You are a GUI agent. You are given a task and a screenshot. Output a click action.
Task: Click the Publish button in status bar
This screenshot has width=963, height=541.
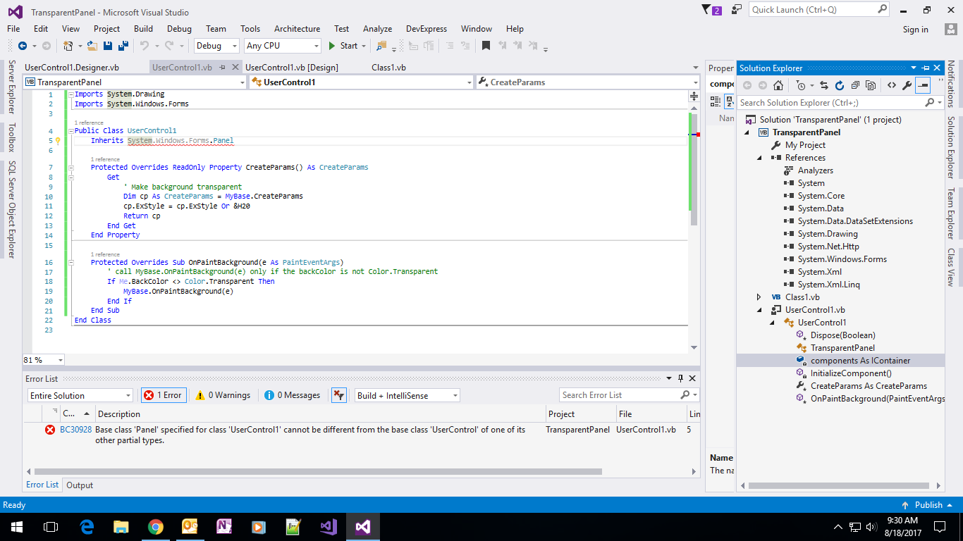(x=928, y=504)
